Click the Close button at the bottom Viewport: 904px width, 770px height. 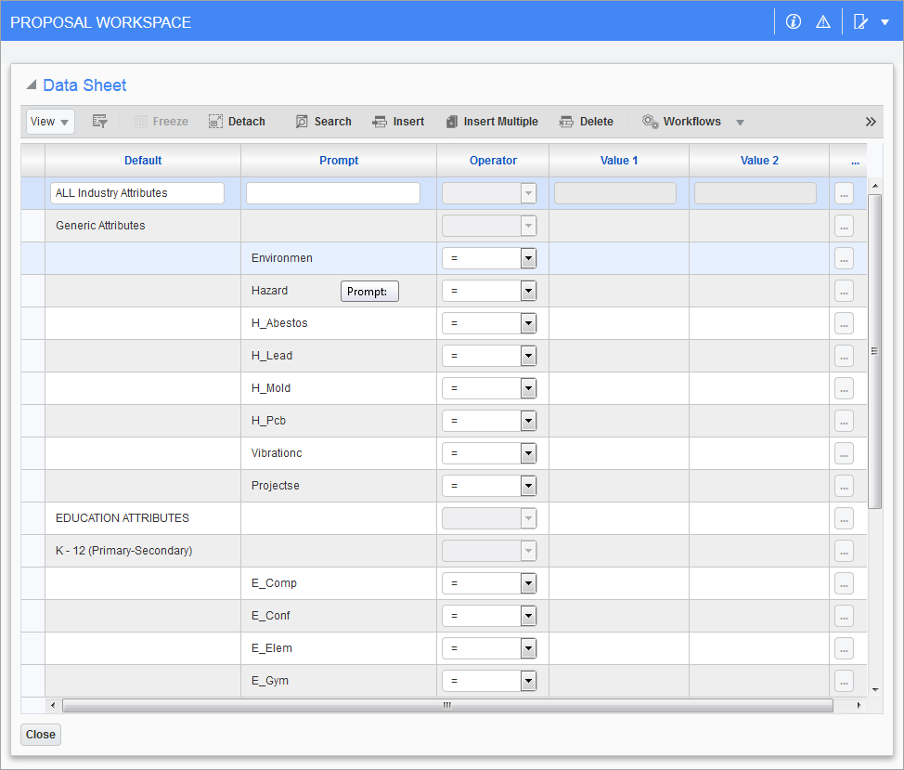pyautogui.click(x=40, y=734)
